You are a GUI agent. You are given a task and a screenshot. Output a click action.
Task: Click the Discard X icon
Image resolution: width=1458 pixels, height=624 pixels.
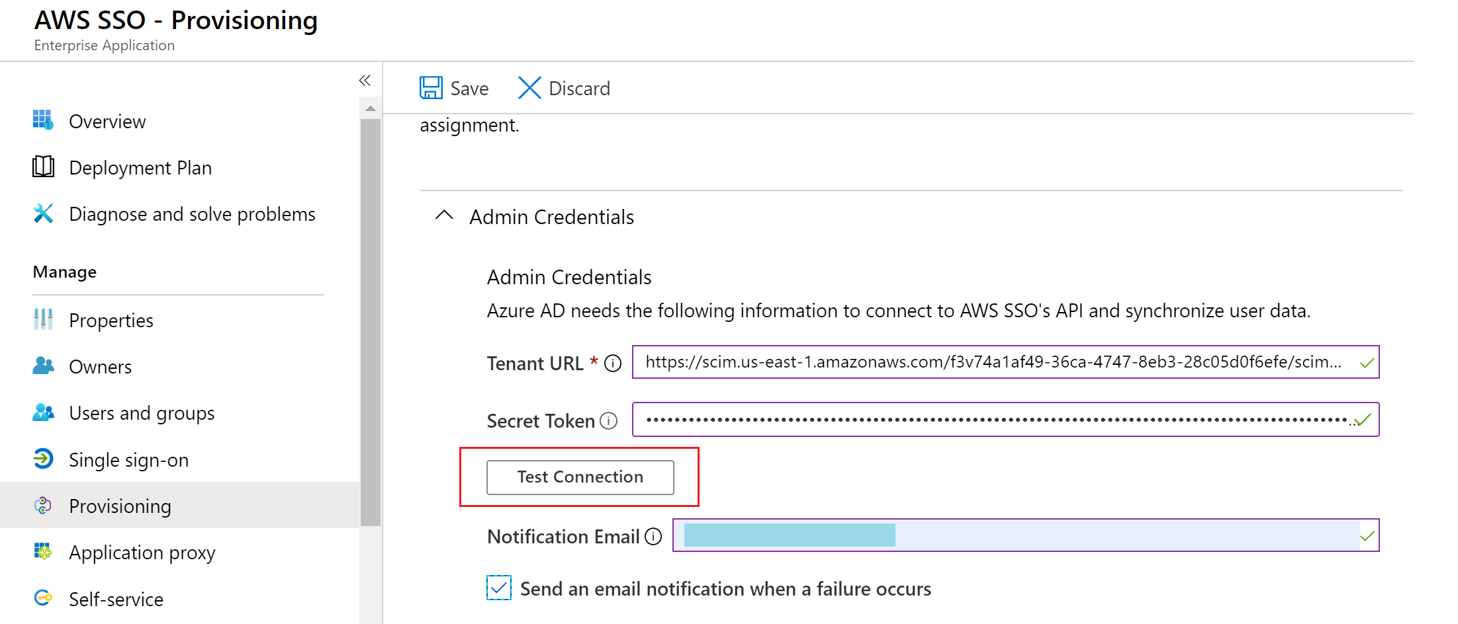coord(529,88)
